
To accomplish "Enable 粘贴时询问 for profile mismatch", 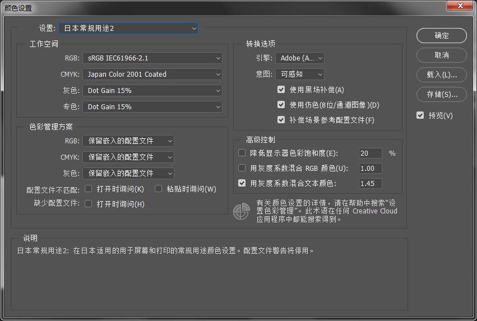I will coord(159,189).
